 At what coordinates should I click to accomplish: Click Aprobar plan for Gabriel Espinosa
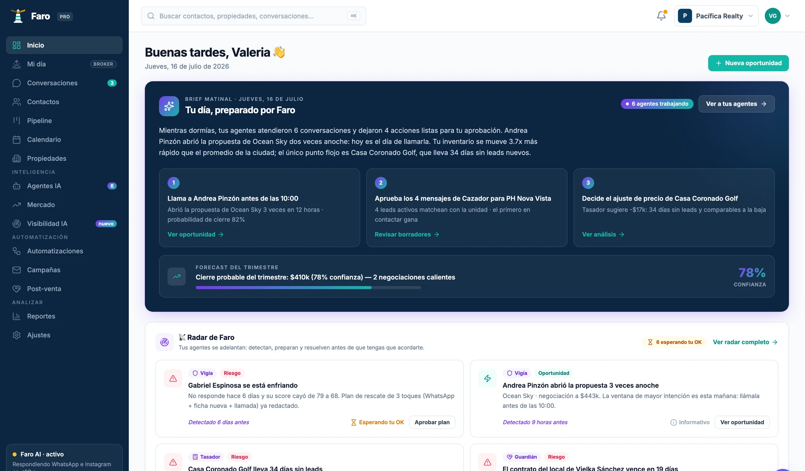coord(432,422)
